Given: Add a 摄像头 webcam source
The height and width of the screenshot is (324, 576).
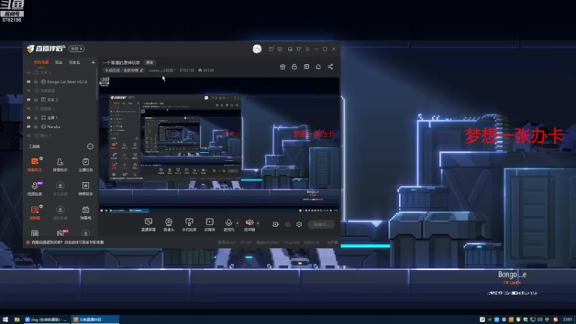Looking at the screenshot, I should point(168,225).
